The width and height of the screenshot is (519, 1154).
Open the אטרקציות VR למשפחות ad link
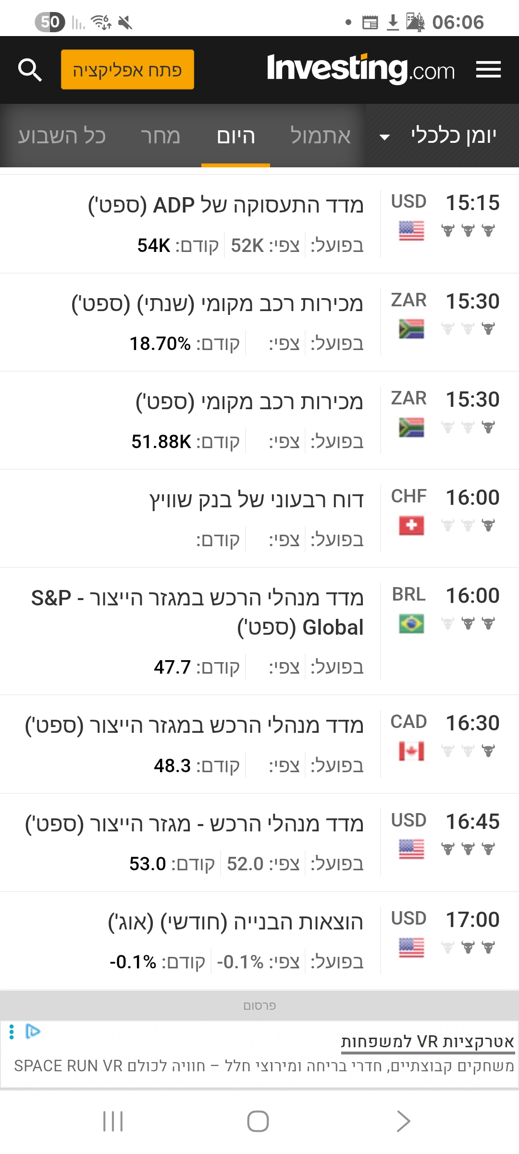click(x=427, y=1041)
